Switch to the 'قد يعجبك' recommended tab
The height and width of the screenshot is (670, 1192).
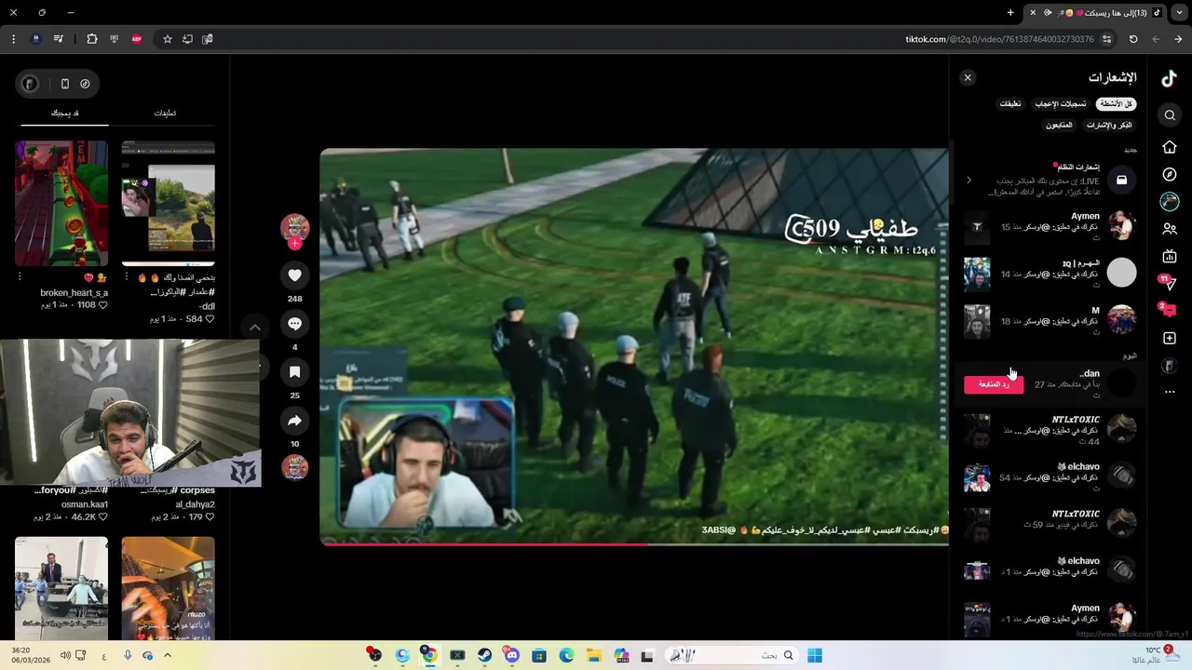tap(65, 114)
